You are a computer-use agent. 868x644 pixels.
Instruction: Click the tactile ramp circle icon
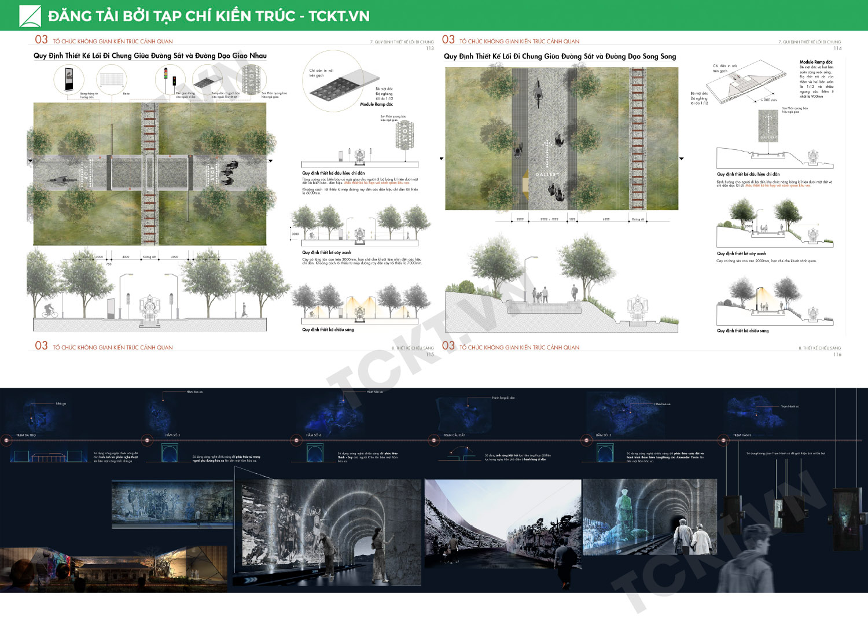coord(207,78)
